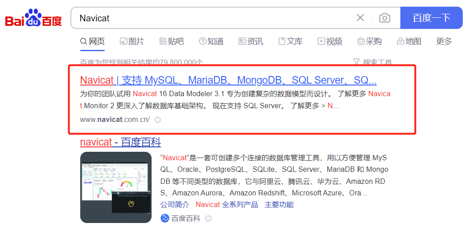Switch to the 文库 tab

[290, 41]
